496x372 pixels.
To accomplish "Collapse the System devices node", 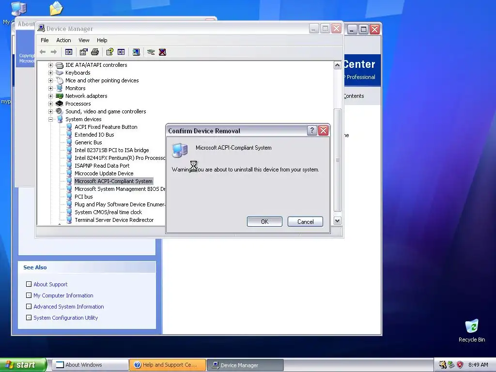I will pyautogui.click(x=50, y=119).
